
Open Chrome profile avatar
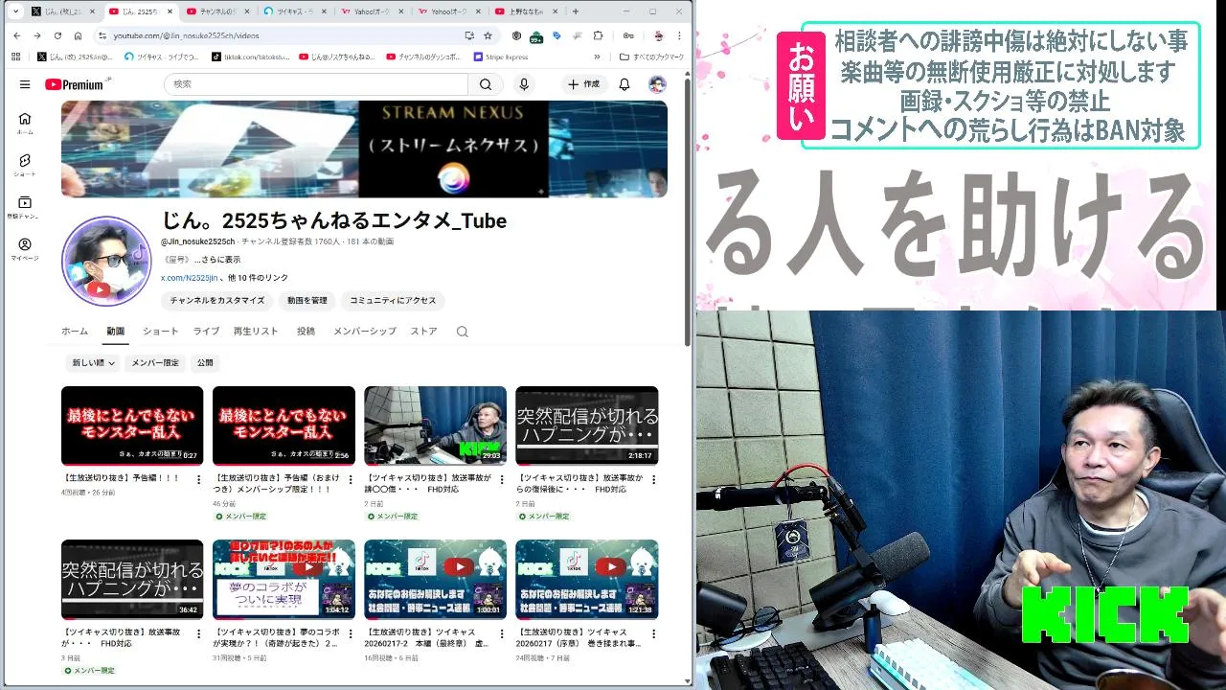coord(659,35)
